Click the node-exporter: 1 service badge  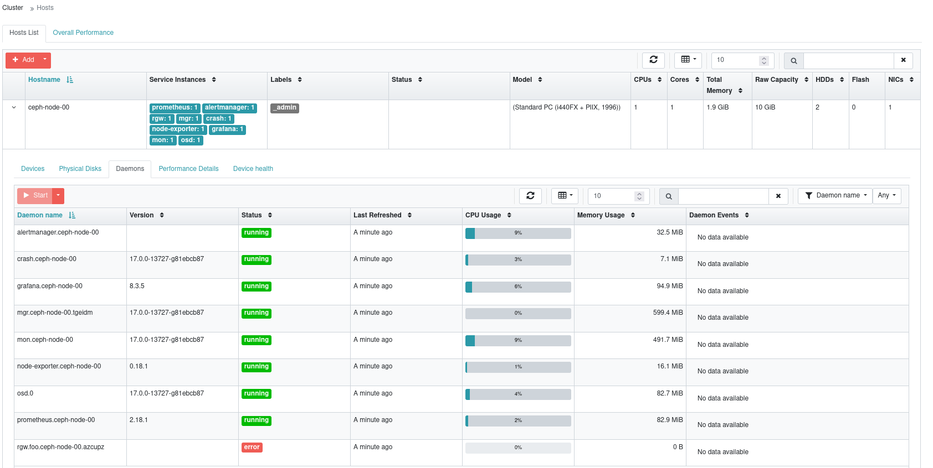(x=178, y=129)
